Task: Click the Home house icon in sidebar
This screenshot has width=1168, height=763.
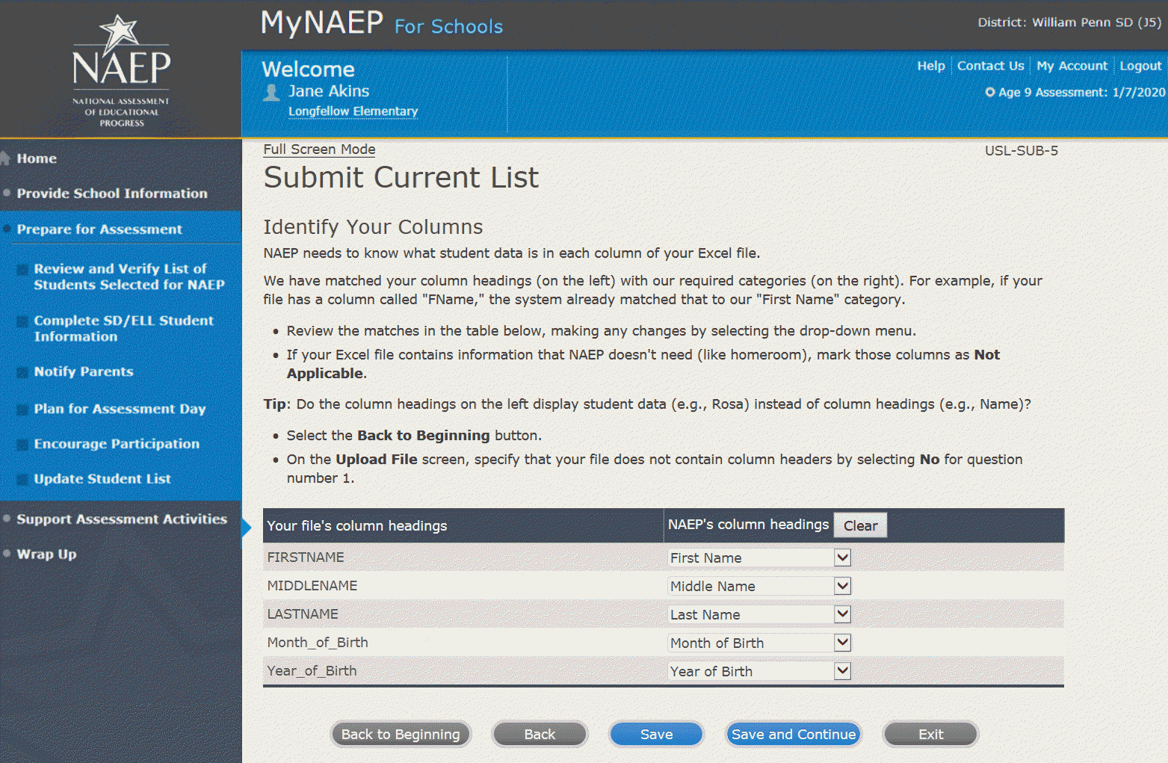Action: tap(5, 158)
